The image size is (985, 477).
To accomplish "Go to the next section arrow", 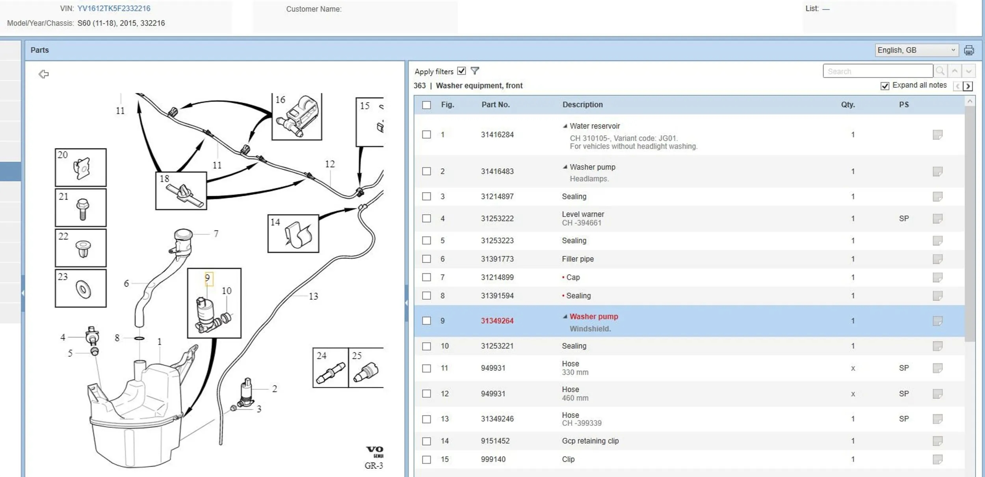I will click(x=968, y=86).
